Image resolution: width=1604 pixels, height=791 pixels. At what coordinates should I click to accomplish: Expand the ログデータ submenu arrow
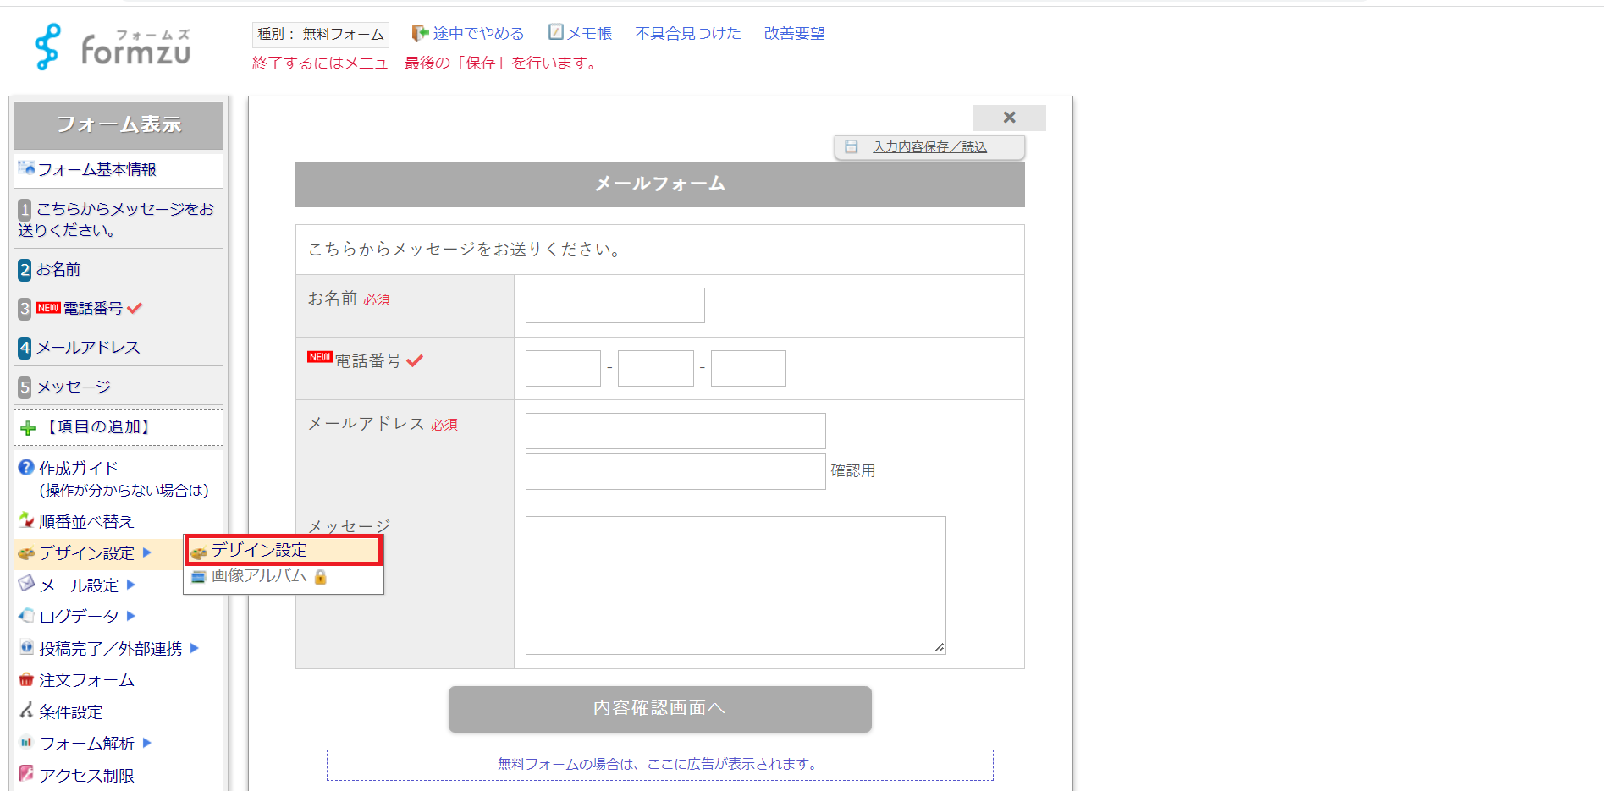[x=131, y=616]
